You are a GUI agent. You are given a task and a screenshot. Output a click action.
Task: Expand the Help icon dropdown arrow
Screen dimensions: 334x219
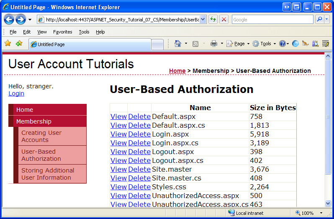click(x=288, y=44)
